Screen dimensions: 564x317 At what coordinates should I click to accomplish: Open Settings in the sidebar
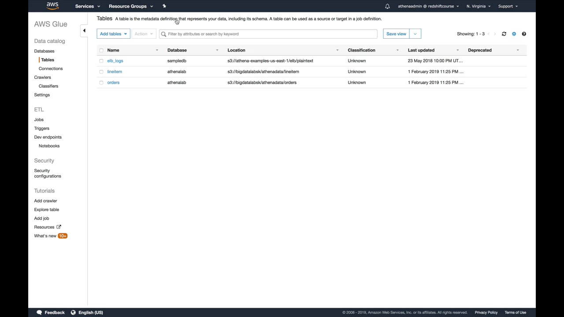click(42, 95)
